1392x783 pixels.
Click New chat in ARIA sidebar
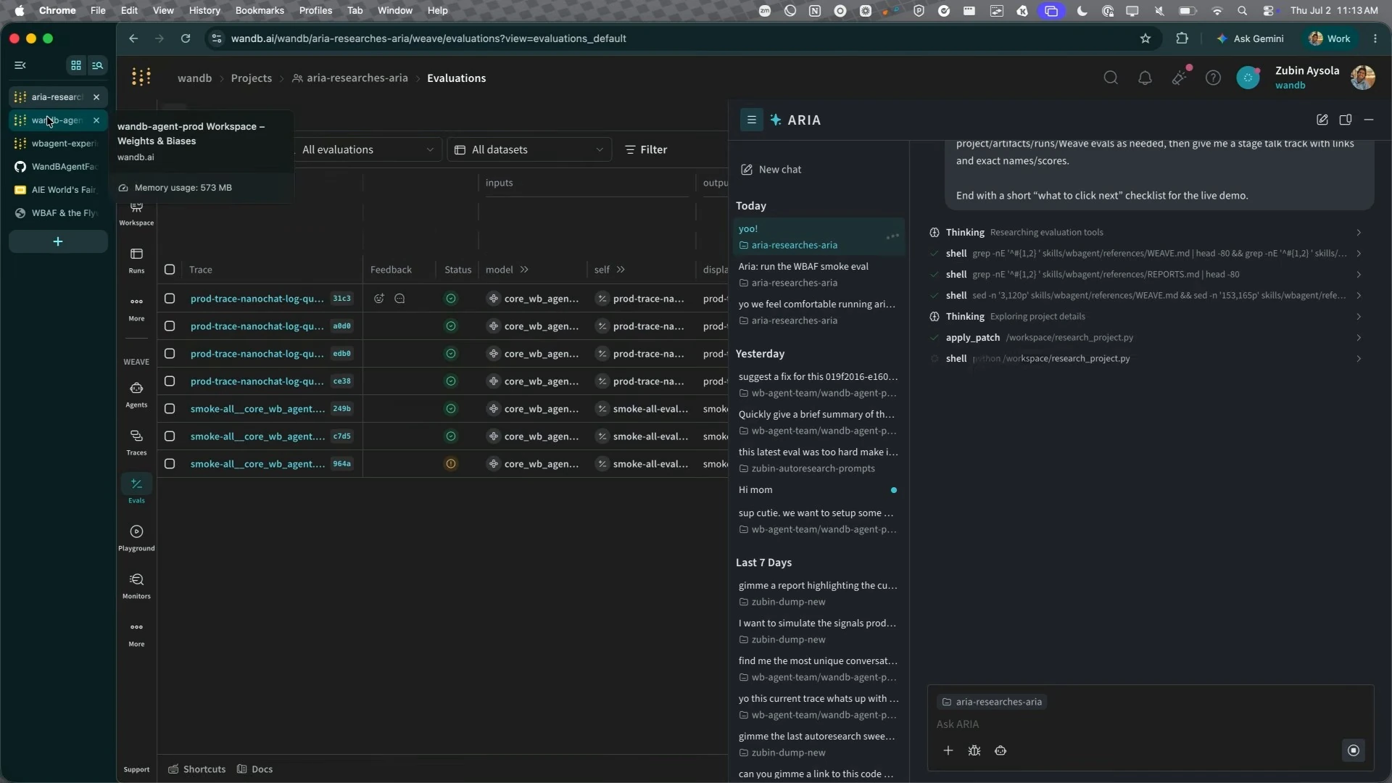[x=771, y=170]
